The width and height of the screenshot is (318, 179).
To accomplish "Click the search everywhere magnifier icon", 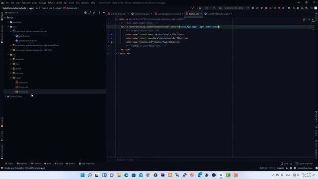I will point(312,8).
